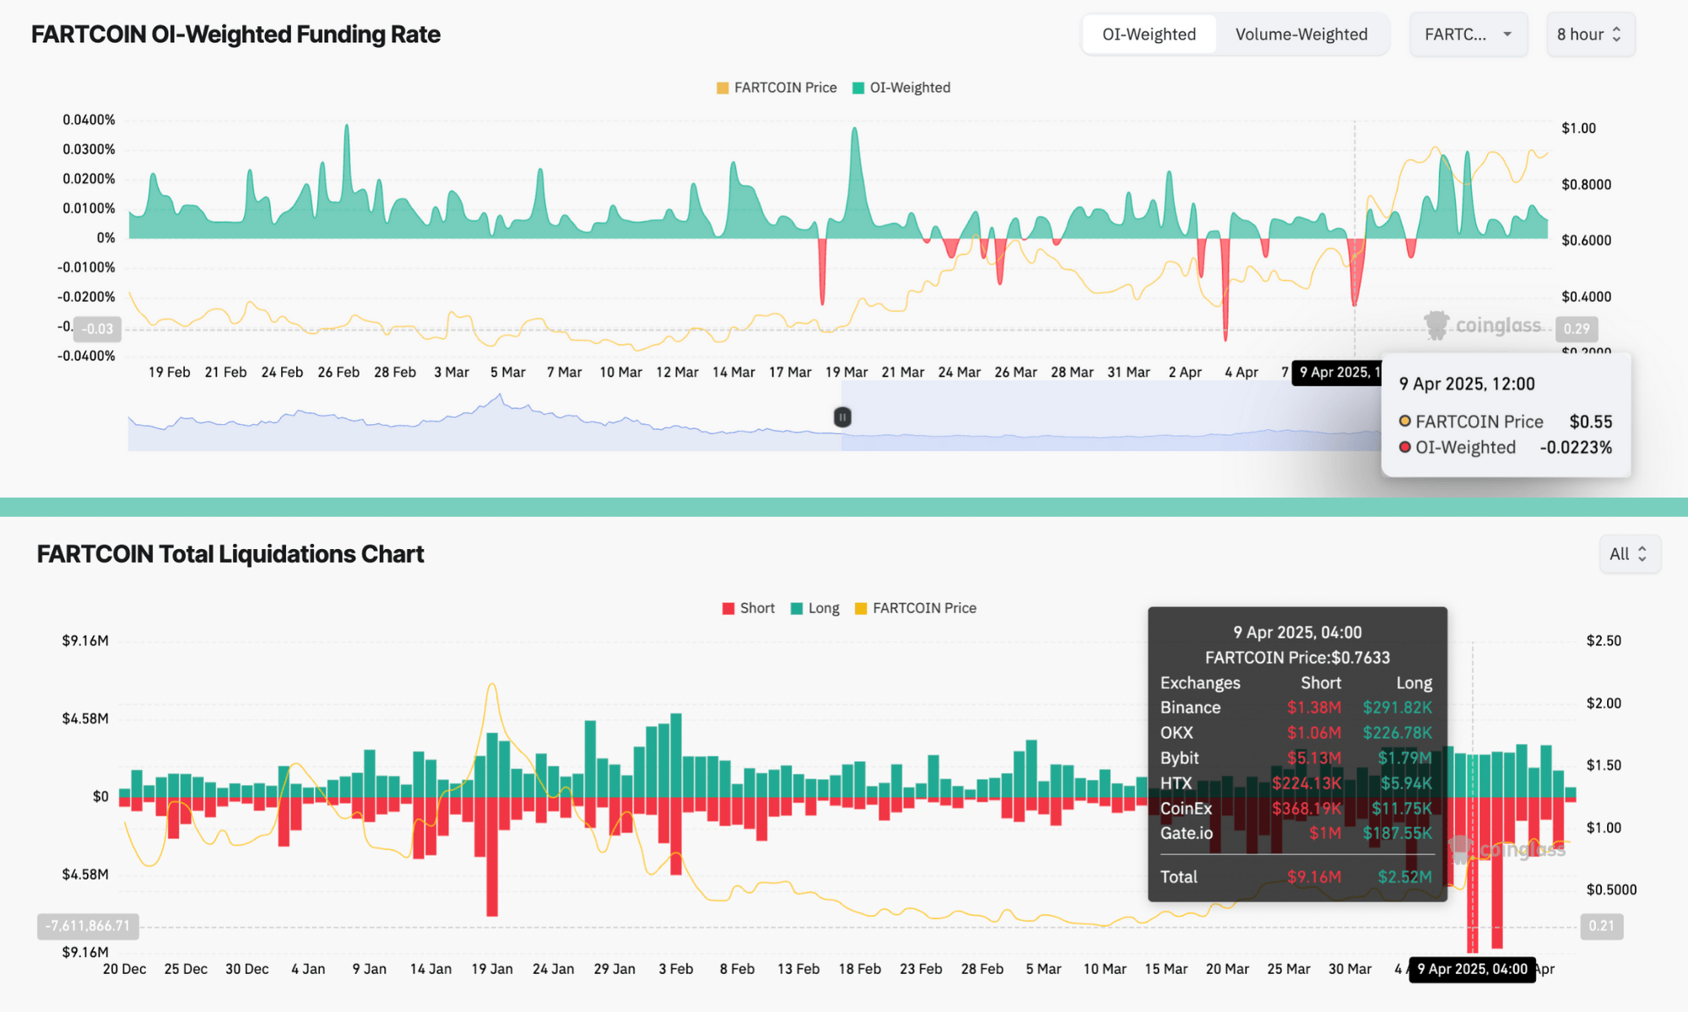This screenshot has width=1688, height=1012.
Task: Hide FARTCOIN Price in liquidations legend
Action: pos(923,608)
